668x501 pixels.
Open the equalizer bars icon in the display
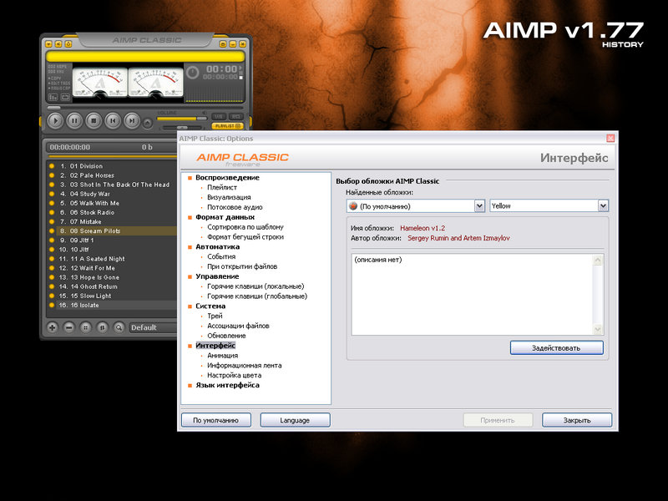pos(53,97)
